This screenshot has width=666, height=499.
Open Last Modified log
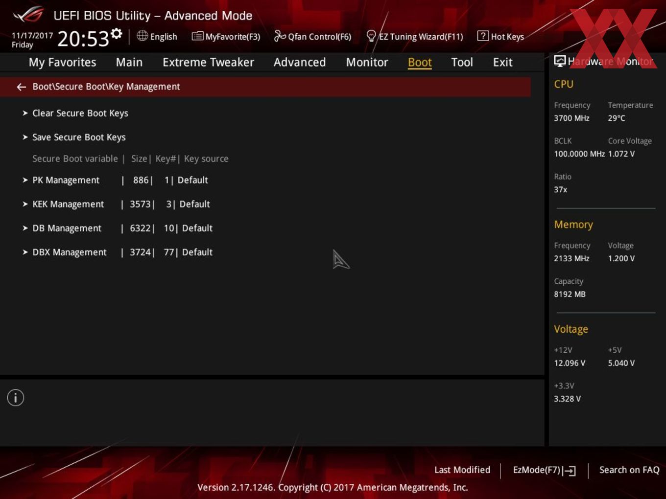tap(462, 470)
